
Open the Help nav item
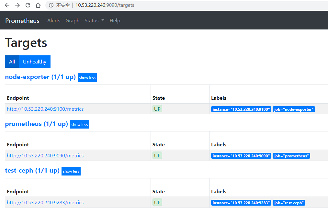coord(115,21)
